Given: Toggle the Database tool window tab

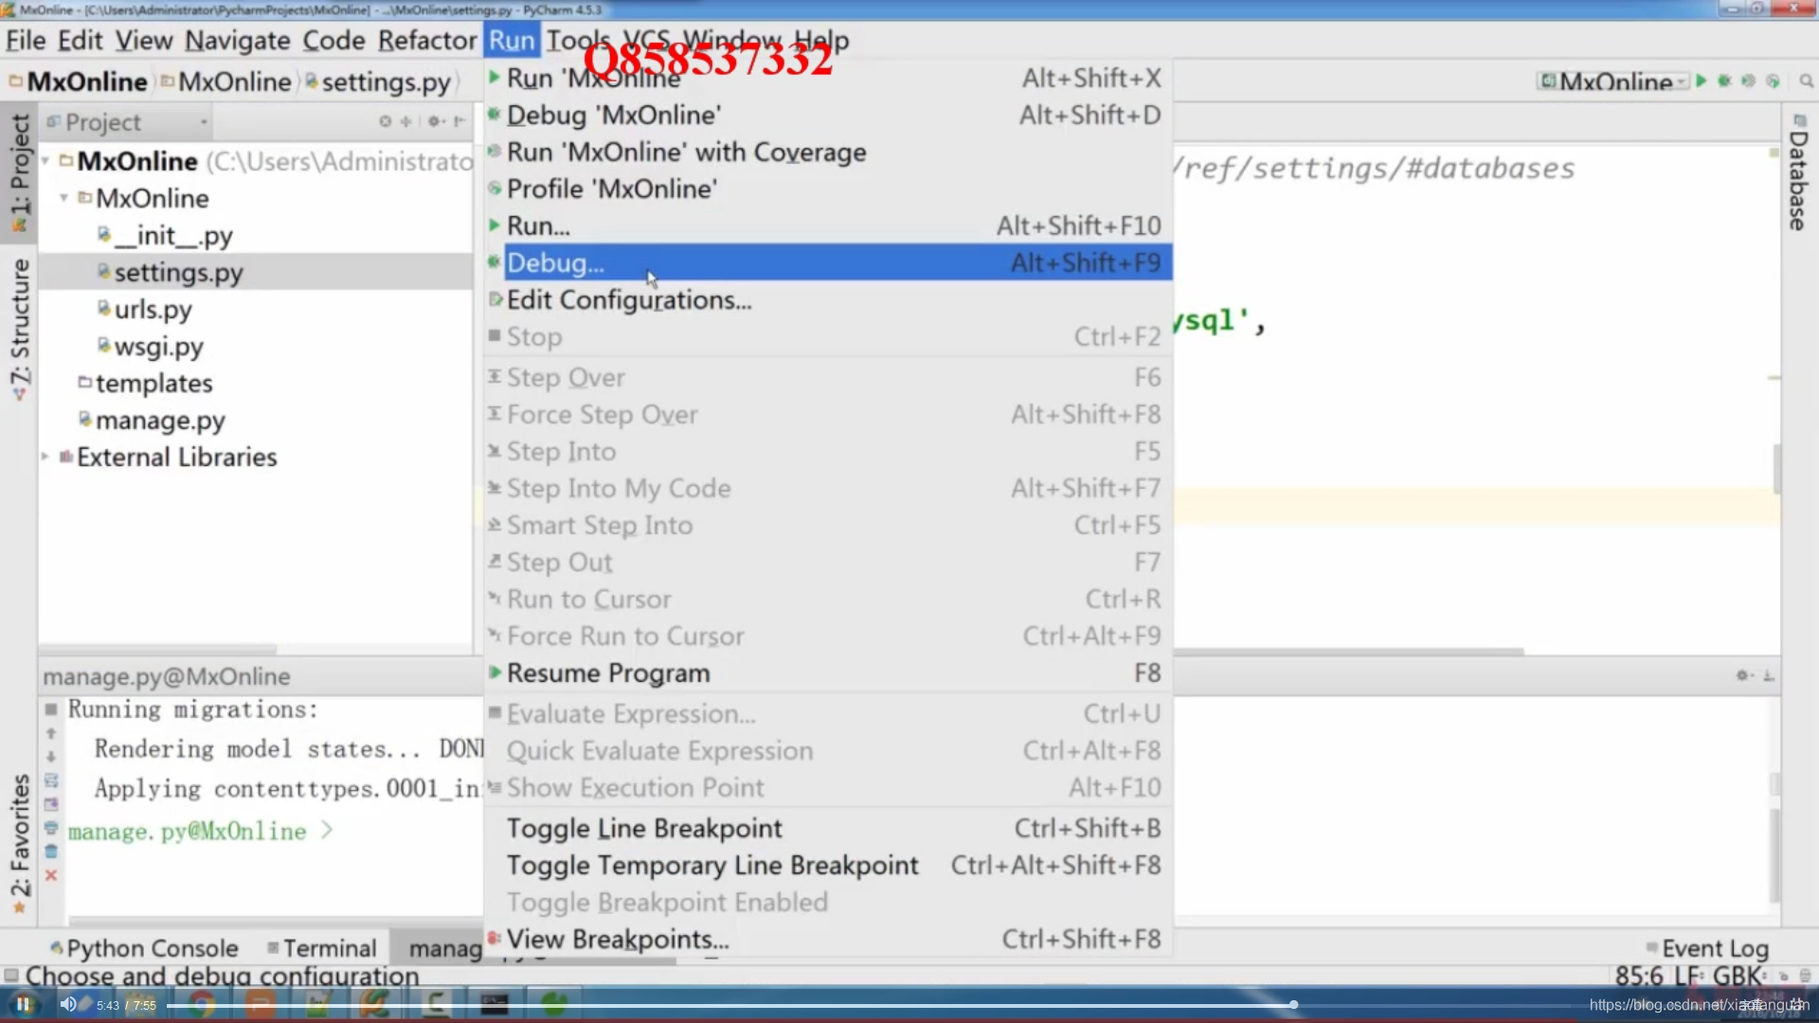Looking at the screenshot, I should click(x=1797, y=172).
